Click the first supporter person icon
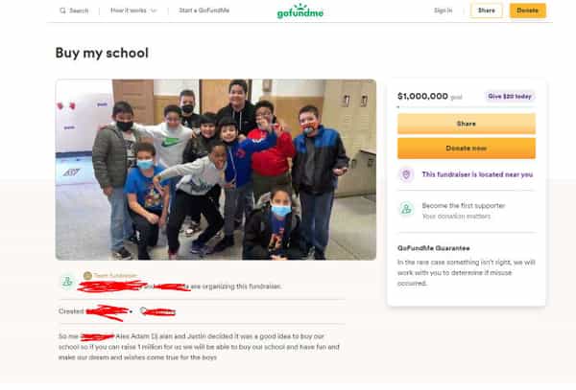 [x=406, y=209]
